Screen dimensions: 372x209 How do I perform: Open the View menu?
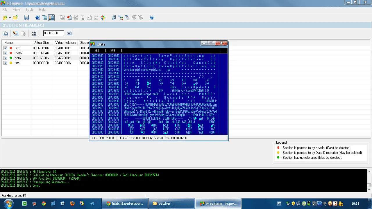click(x=16, y=10)
